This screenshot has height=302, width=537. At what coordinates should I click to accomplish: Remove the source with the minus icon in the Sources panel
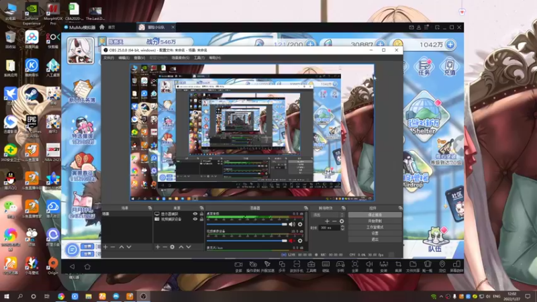164,247
